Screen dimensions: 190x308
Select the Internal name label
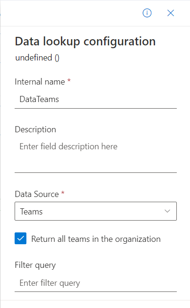pyautogui.click(x=40, y=82)
